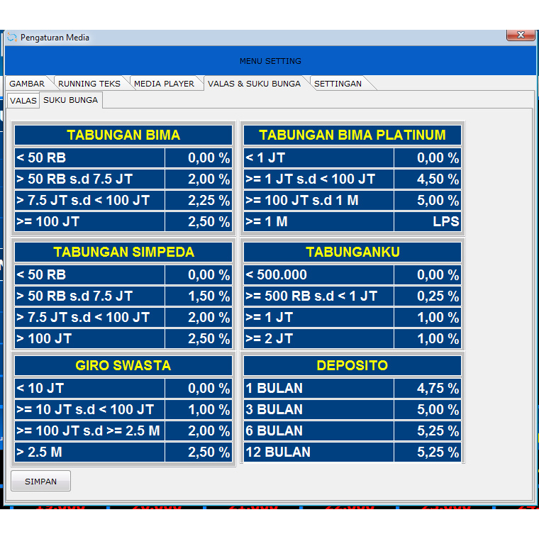Click the TABUNGAN SIMPEDA header
539x539 pixels.
[x=123, y=252]
